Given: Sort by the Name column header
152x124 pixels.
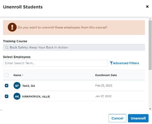Looking at the screenshot, I should tap(18, 75).
